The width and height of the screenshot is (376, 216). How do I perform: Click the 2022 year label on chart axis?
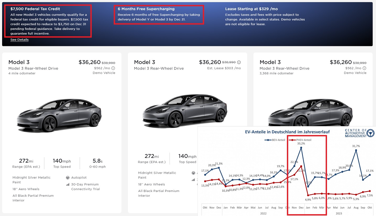[263, 213]
